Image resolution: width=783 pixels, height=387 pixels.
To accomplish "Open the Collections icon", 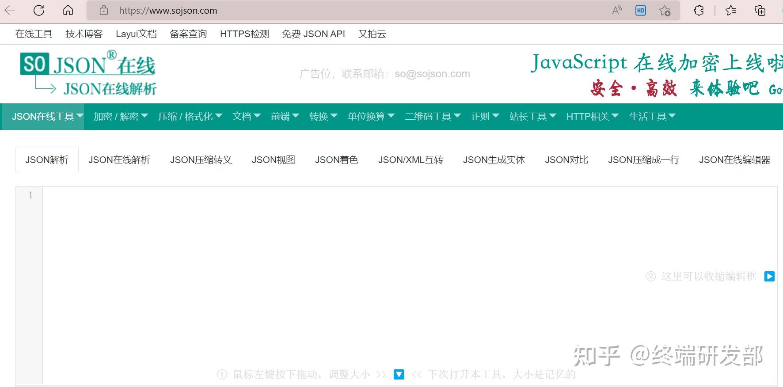I will (760, 11).
